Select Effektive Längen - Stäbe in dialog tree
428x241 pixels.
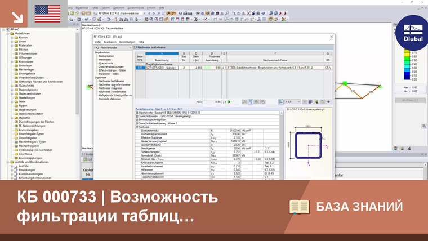(112, 70)
